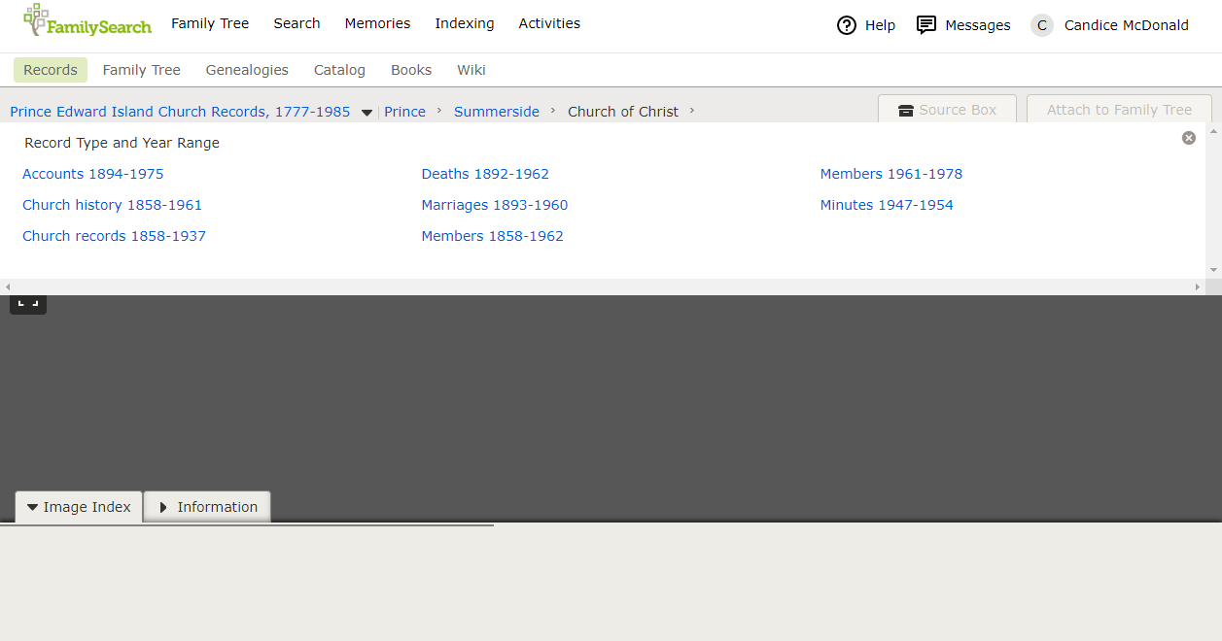Image resolution: width=1222 pixels, height=641 pixels.
Task: Open Messages chat icon
Action: (926, 25)
